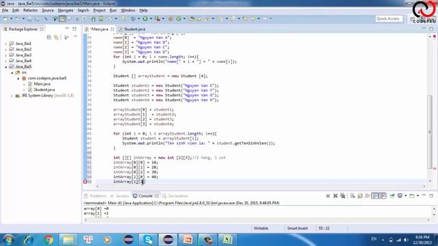Open the Window menu
Screen dimensions: 438x246
pos(128,10)
